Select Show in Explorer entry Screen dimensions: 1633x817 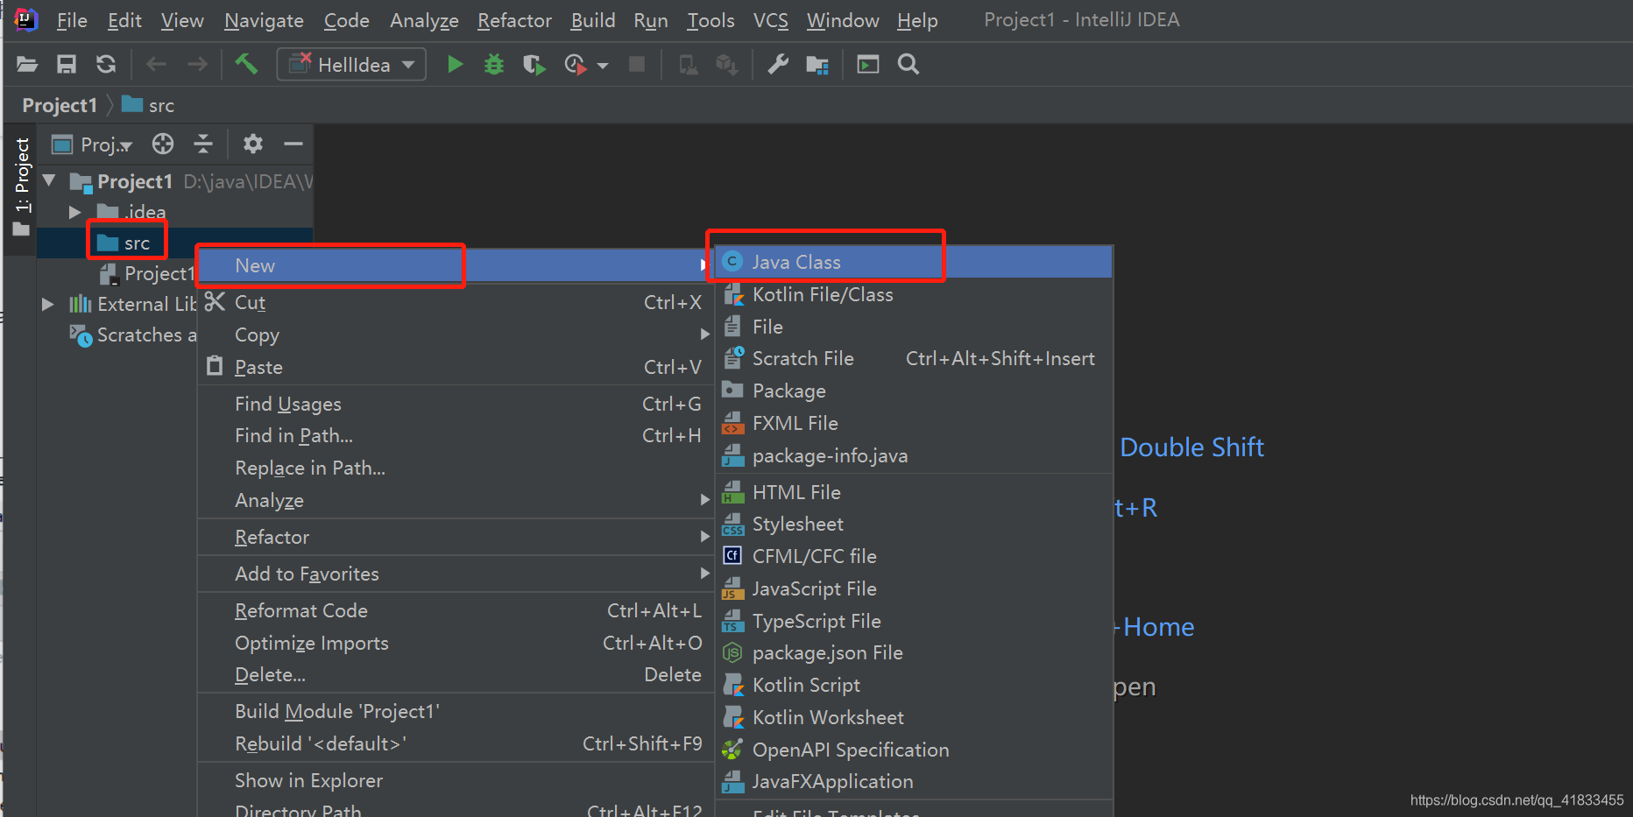[x=454, y=780]
